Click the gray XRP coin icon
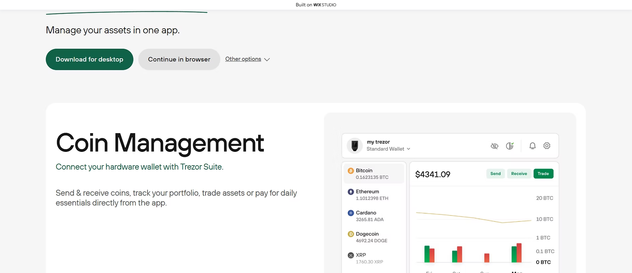Screen dimensions: 632x273 (x=351, y=255)
